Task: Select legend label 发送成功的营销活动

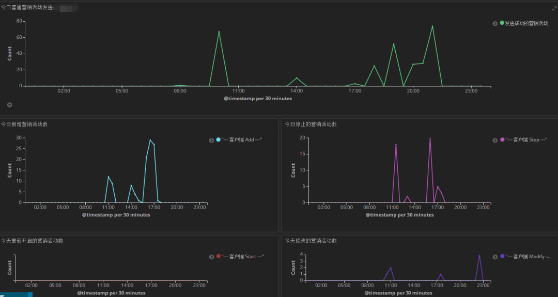Action: pos(526,23)
